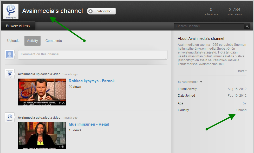Open the Rohkea kysymys - Farook video link
This screenshot has height=153, width=254.
92,81
